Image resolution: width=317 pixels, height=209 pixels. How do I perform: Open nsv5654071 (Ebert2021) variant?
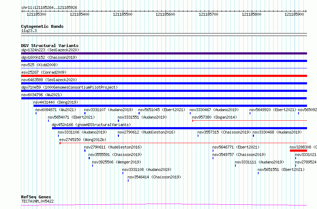[x=71, y=117]
